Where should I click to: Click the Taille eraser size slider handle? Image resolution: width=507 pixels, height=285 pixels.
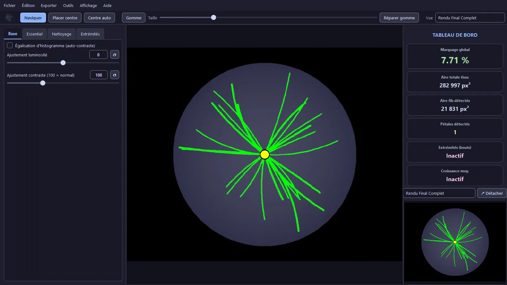pyautogui.click(x=214, y=17)
